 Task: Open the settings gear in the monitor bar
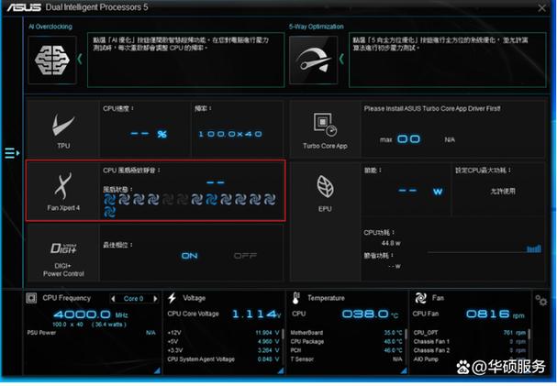(541, 301)
